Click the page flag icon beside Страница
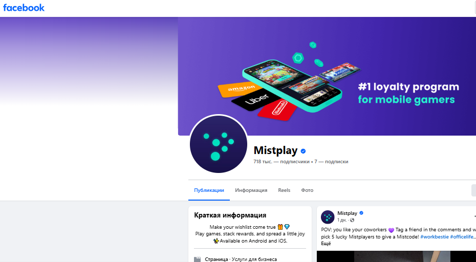The width and height of the screenshot is (476, 262). 198,259
